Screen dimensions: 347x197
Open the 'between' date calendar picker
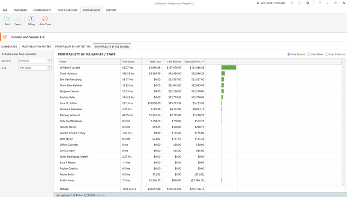click(x=49, y=61)
